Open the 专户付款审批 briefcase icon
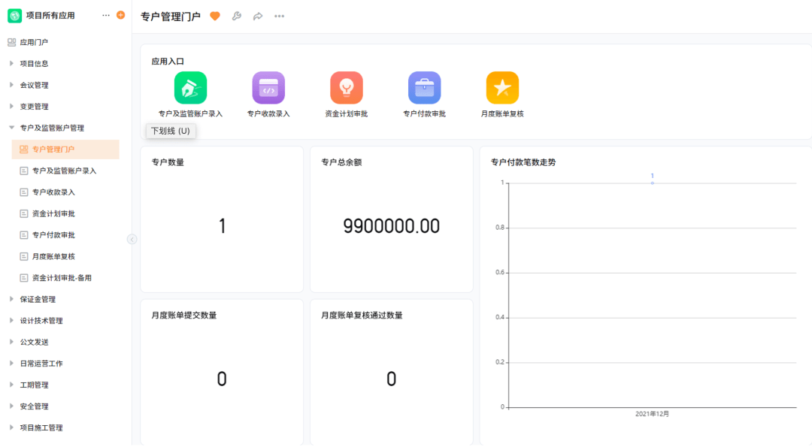The width and height of the screenshot is (812, 447). tap(424, 88)
